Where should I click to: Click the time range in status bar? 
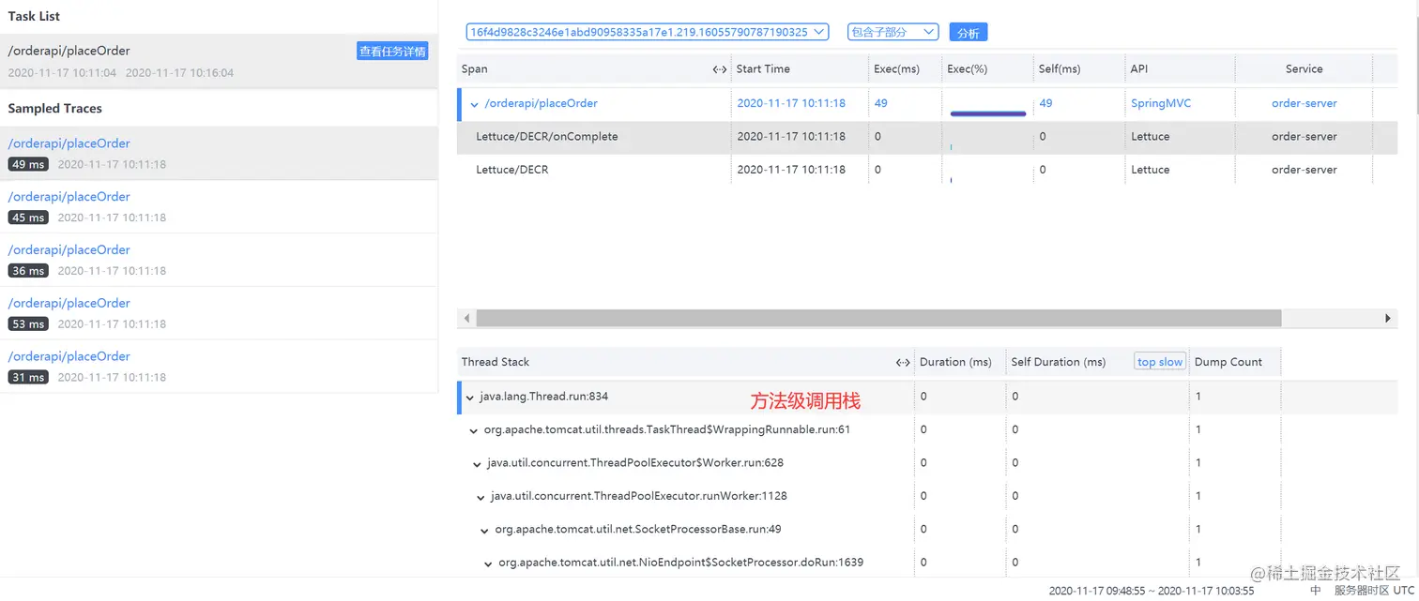(x=1151, y=592)
